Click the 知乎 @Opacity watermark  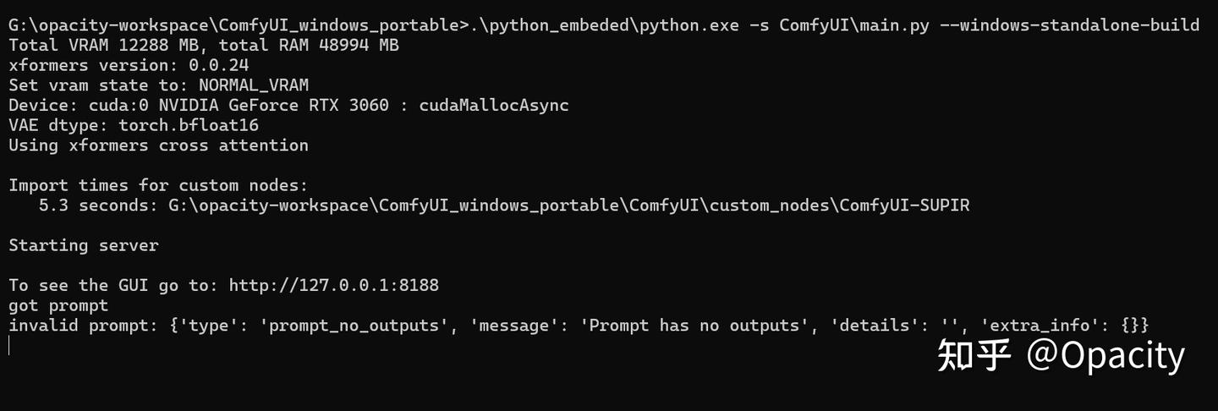tap(1061, 356)
